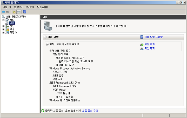This screenshot has height=118, width=187.
Task: Click the 저장소 tree node icon
Action: coord(7,33)
